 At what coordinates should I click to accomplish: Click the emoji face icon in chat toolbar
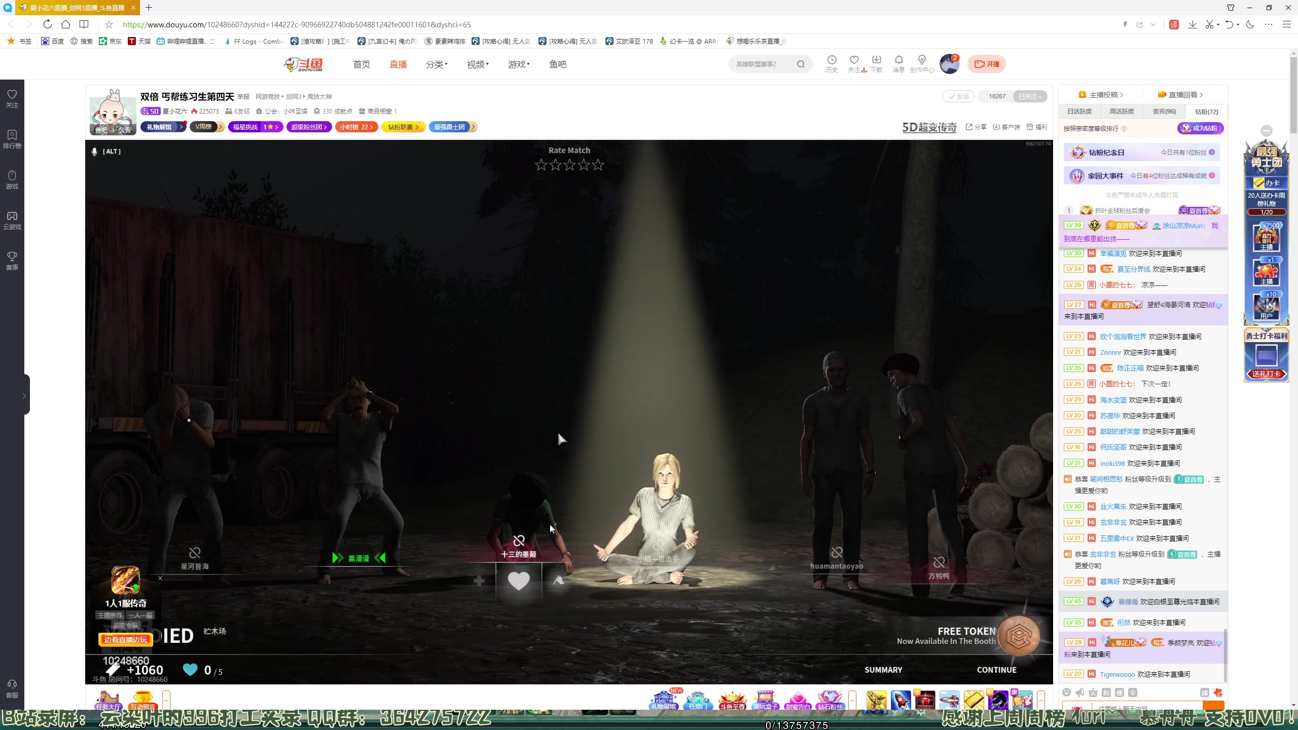click(x=1067, y=692)
